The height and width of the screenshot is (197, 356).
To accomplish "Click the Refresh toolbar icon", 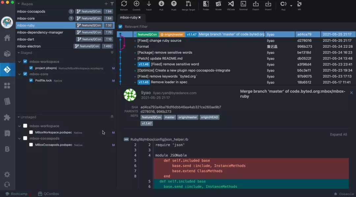I will [124, 4].
